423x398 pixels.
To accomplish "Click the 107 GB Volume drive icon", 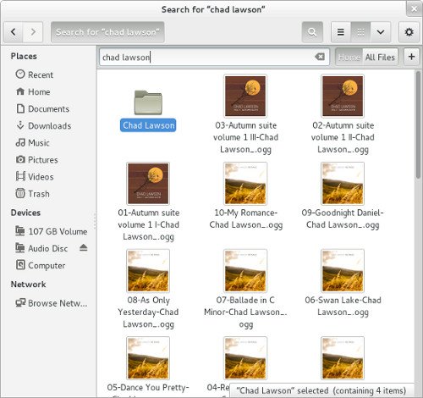I will [x=20, y=231].
